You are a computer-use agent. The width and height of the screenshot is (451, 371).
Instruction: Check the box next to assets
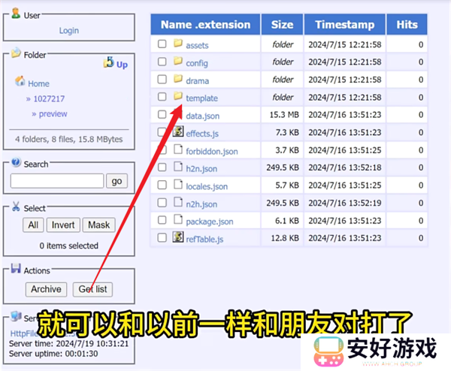click(x=162, y=44)
